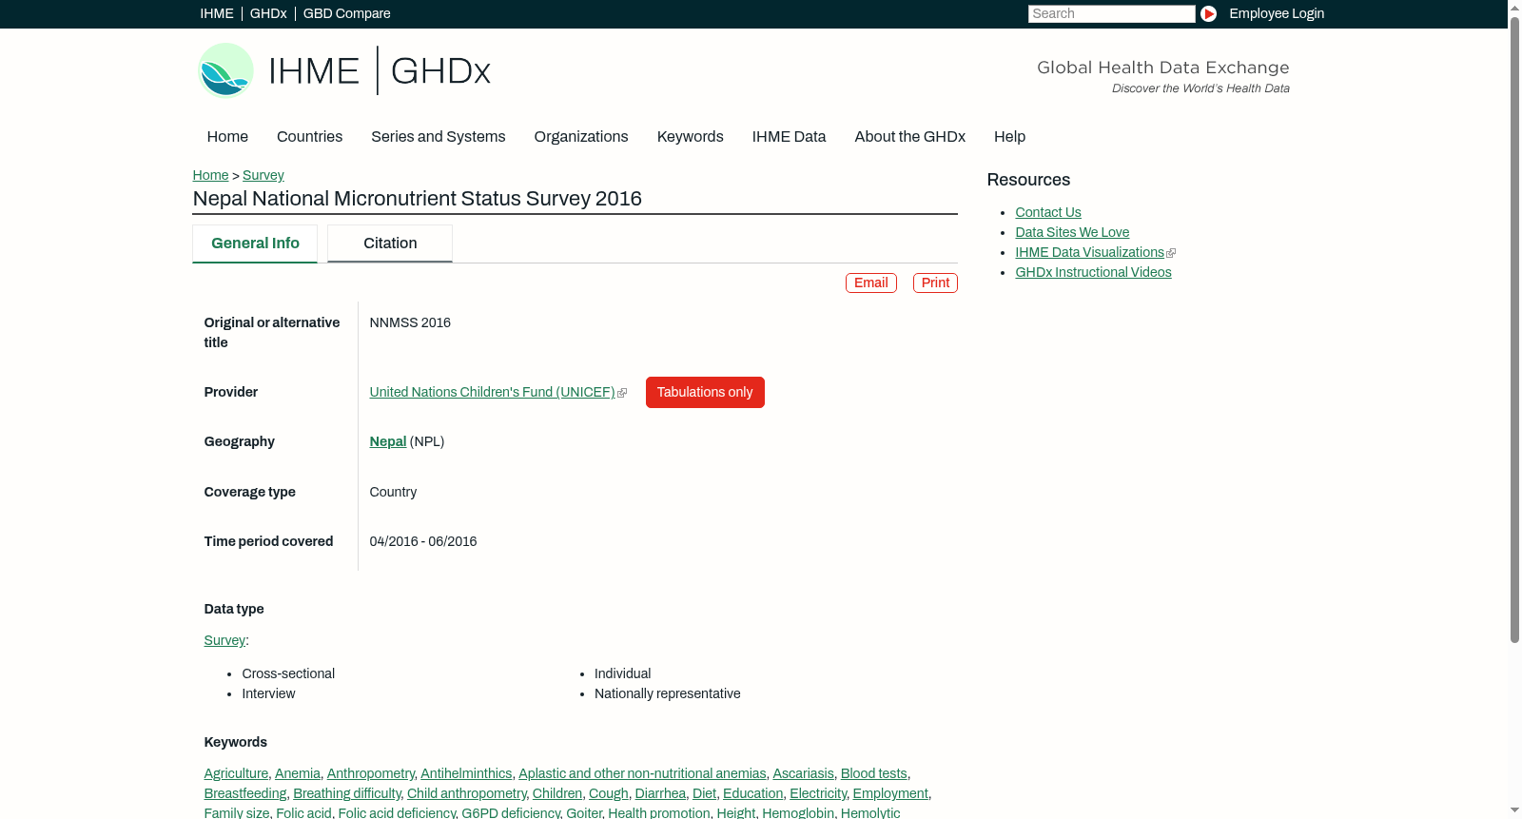Open the GHDx link in top bar

[x=268, y=13]
